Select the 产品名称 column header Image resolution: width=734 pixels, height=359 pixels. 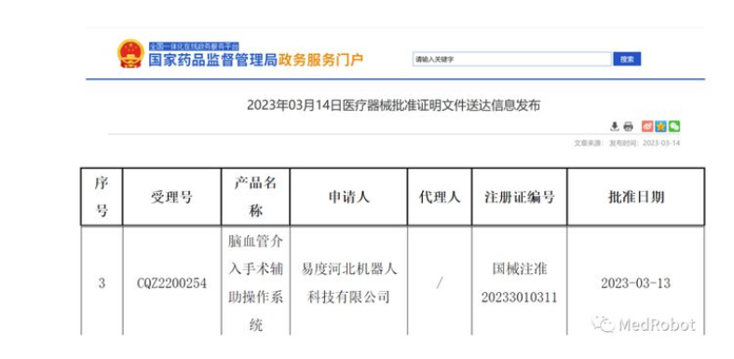[x=255, y=198]
